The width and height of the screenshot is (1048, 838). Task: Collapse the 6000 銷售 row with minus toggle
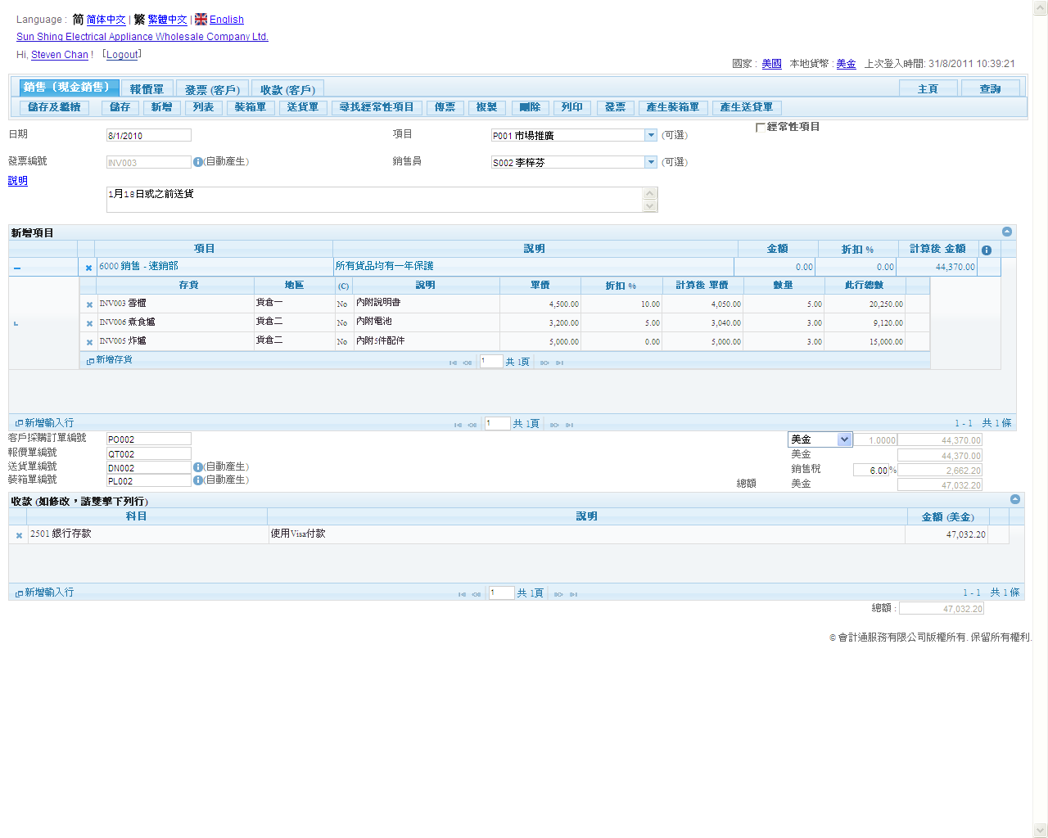[x=17, y=268]
